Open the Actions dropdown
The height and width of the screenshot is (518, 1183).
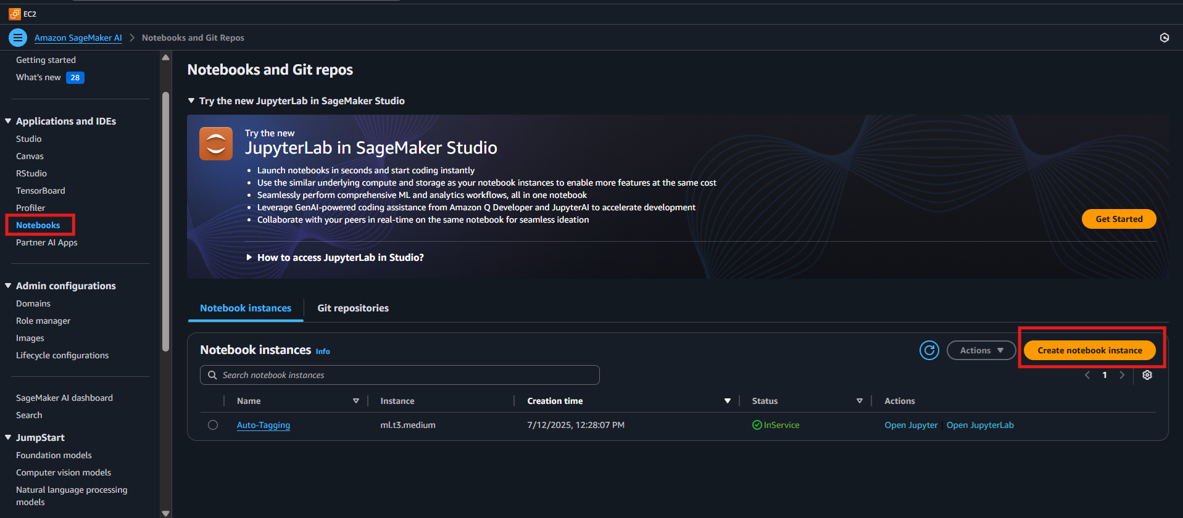pyautogui.click(x=981, y=350)
